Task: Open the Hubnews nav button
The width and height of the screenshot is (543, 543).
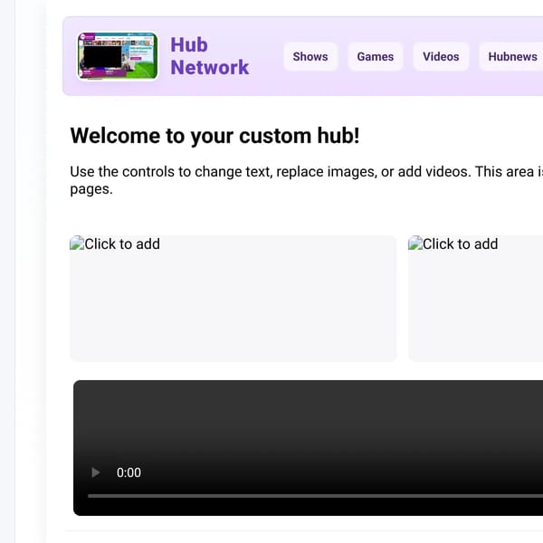Action: 512,56
